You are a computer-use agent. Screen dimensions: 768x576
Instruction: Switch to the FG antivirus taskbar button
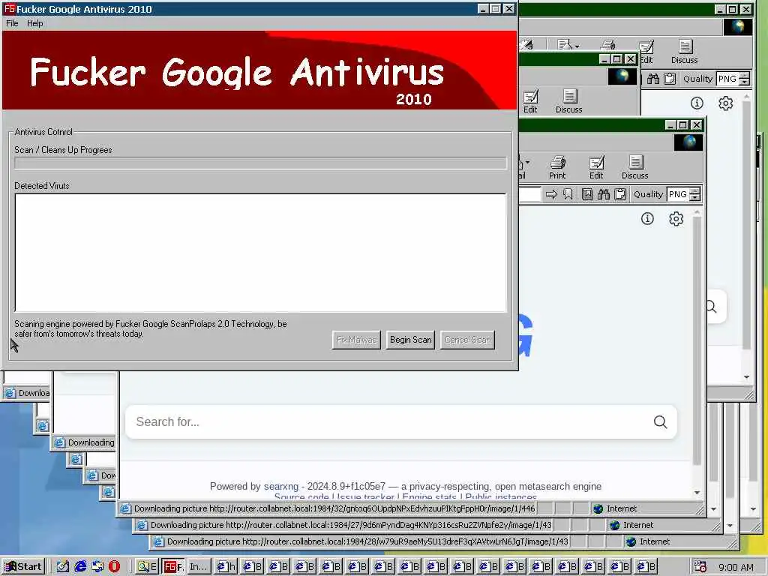(173, 567)
